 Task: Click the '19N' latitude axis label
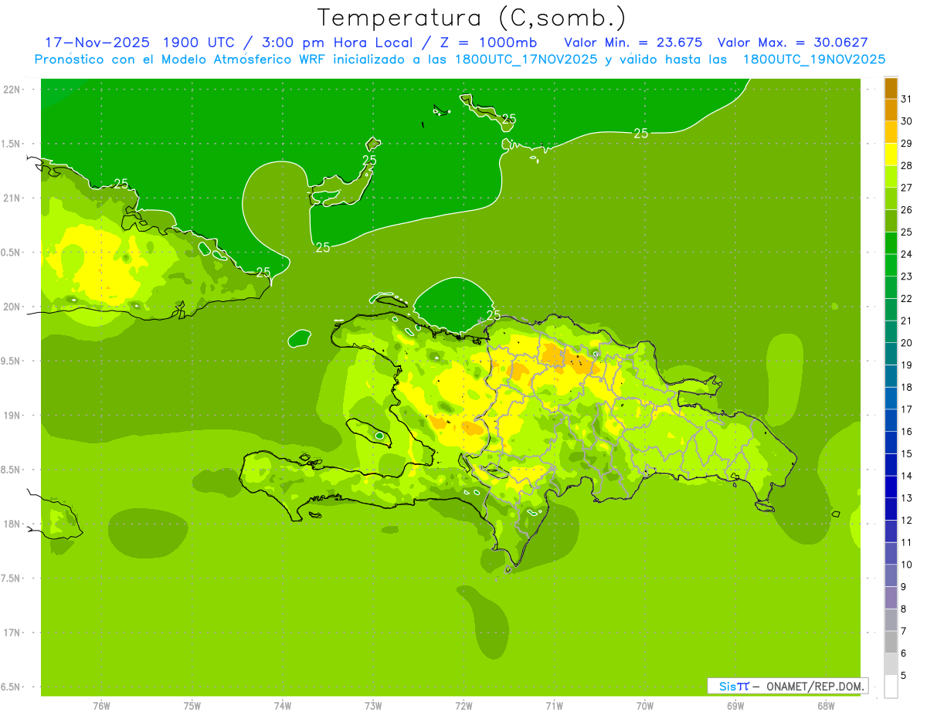click(13, 415)
